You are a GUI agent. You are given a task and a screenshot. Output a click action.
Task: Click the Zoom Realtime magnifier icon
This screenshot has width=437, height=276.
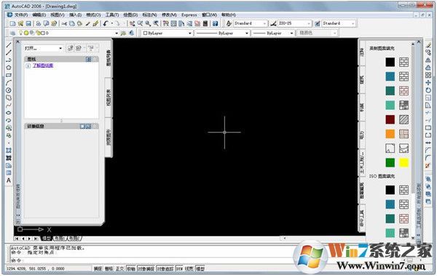(x=140, y=24)
